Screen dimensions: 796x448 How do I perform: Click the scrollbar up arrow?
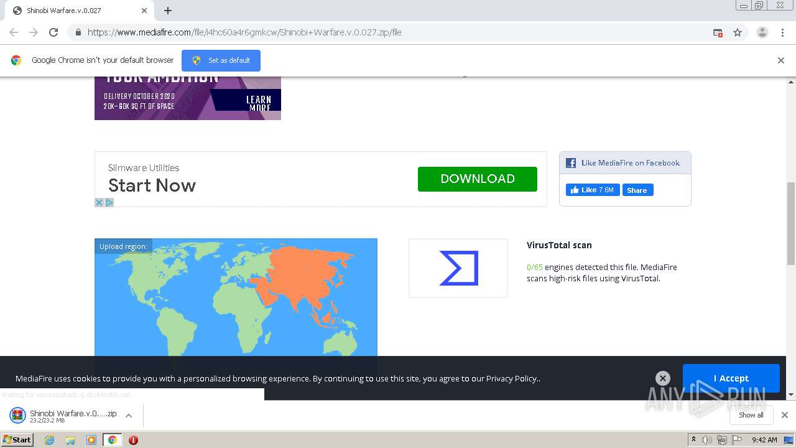click(790, 82)
